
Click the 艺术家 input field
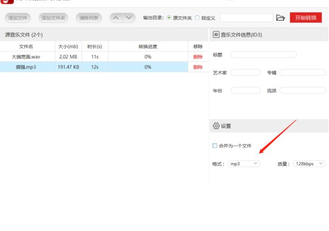(245, 72)
